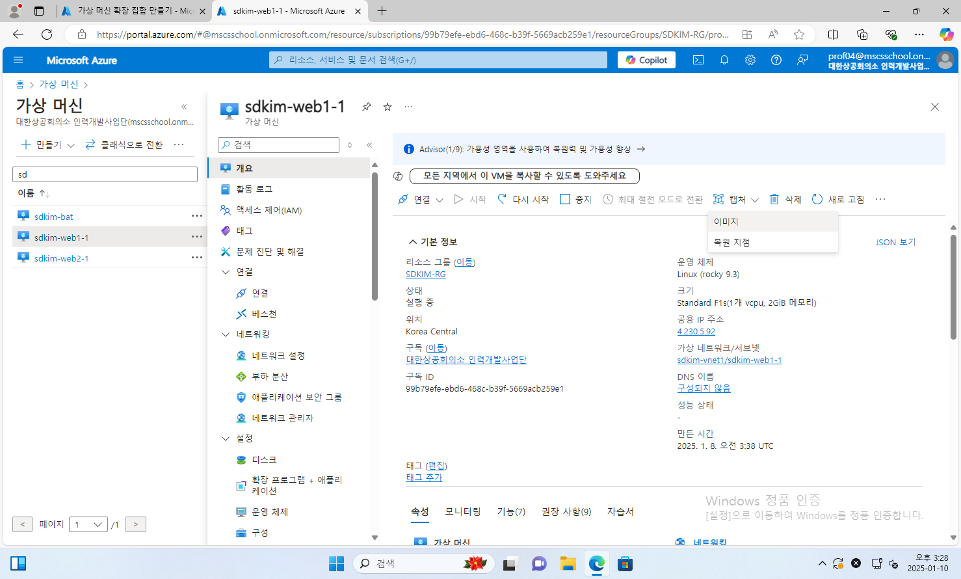Viewport: 961px width, 579px height.
Task: Open SDKIM-RG resource group link
Action: 426,274
